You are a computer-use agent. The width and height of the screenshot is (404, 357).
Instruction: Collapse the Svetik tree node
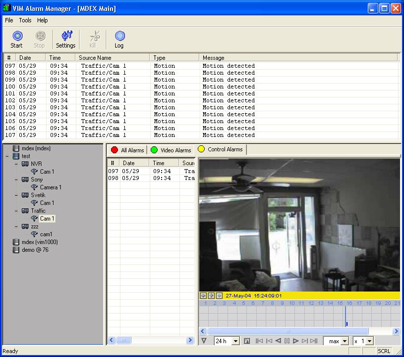coord(16,195)
